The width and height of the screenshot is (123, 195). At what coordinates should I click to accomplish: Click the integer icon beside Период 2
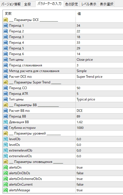tap(6, 31)
